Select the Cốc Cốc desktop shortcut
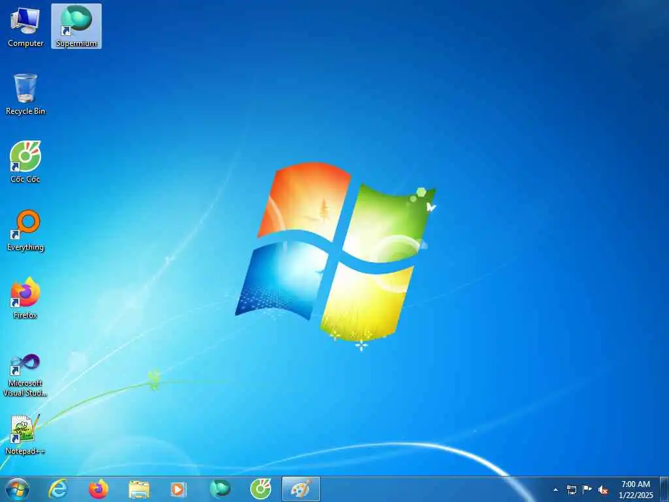 [25, 162]
